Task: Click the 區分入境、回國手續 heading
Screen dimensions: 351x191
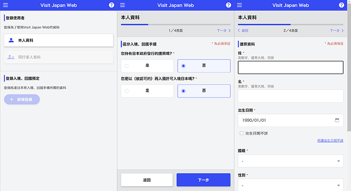Action: [140, 44]
